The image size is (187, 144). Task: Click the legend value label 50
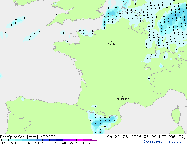tap(91, 143)
